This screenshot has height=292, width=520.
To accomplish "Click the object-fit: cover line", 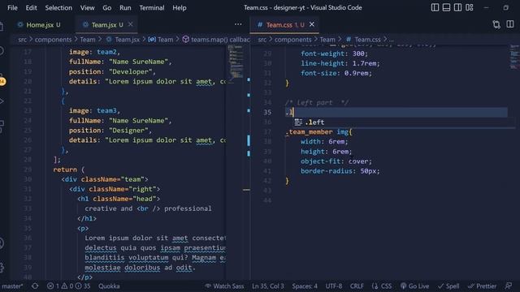I will coord(336,161).
